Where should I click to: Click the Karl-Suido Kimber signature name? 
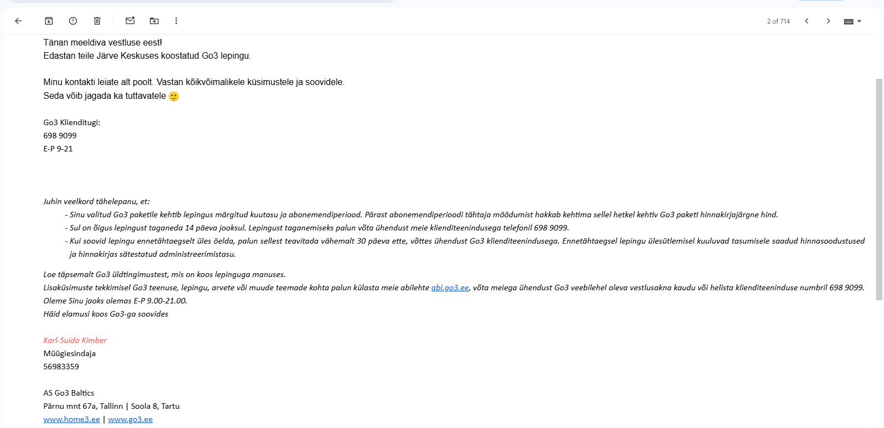[75, 340]
